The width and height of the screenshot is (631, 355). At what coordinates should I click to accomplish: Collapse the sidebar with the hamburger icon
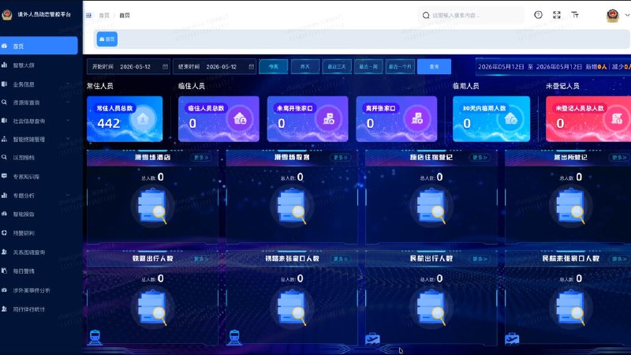(x=88, y=15)
